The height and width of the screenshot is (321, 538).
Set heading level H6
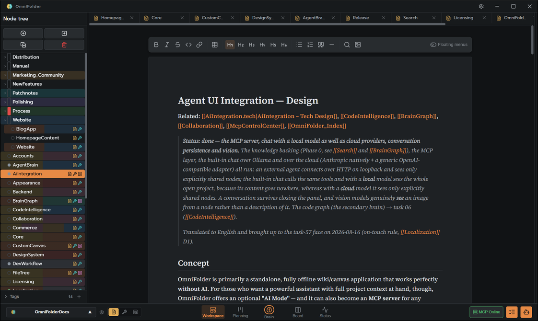click(x=284, y=45)
